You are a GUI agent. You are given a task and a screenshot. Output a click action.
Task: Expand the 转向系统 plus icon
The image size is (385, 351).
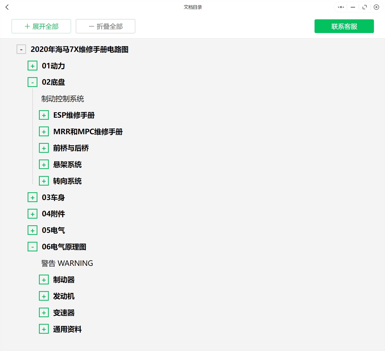pyautogui.click(x=44, y=181)
